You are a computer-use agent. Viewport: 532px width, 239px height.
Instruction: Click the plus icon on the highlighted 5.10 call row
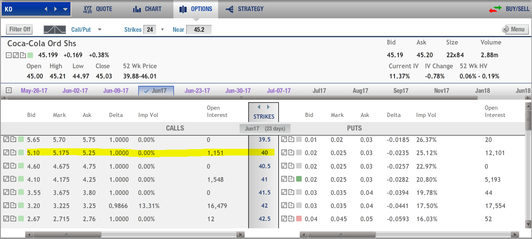click(x=13, y=153)
